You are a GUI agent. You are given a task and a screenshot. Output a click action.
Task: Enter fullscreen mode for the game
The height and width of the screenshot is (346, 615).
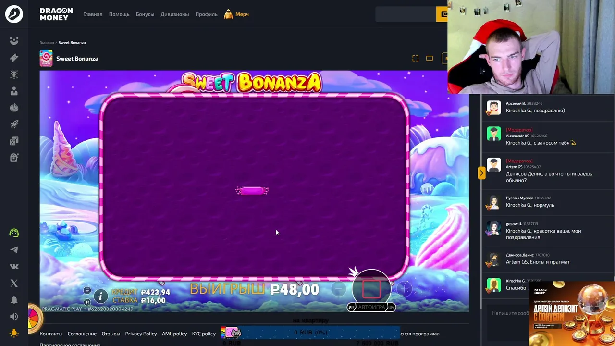pyautogui.click(x=416, y=59)
